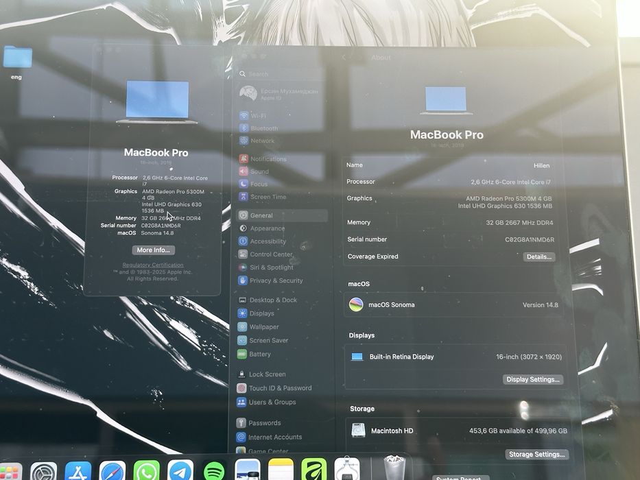Click '32 GB 2667 MHz DDR4' in About pane
This screenshot has height=480, width=640.
pos(519,223)
